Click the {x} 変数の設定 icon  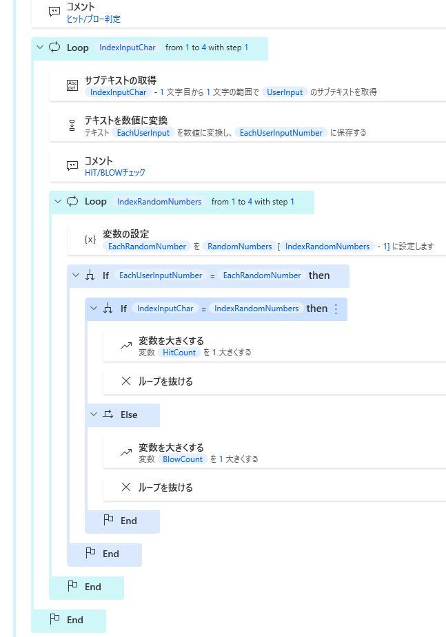click(90, 239)
